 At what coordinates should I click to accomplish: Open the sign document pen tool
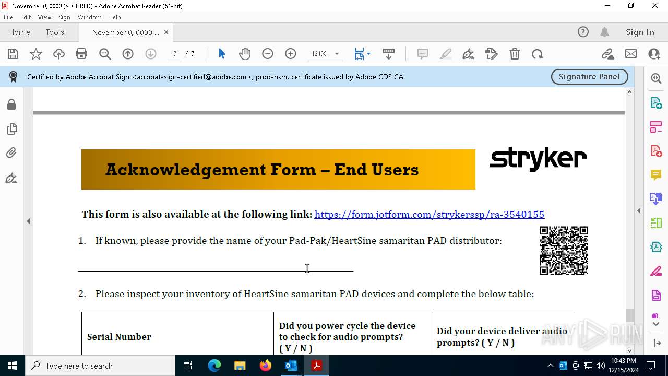tap(469, 54)
